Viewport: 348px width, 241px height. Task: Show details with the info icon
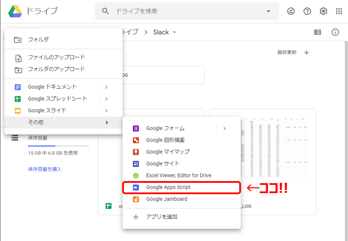click(335, 32)
